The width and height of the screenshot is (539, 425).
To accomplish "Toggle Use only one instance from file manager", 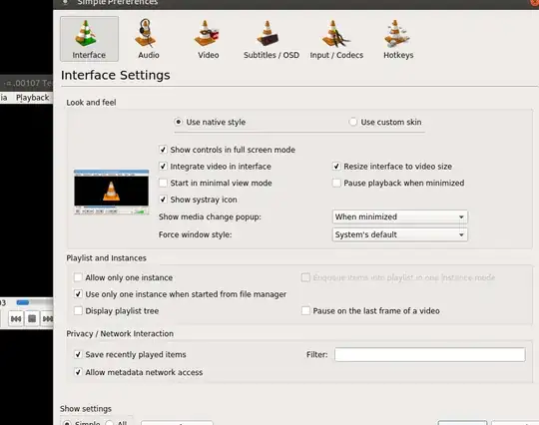I will coord(78,294).
